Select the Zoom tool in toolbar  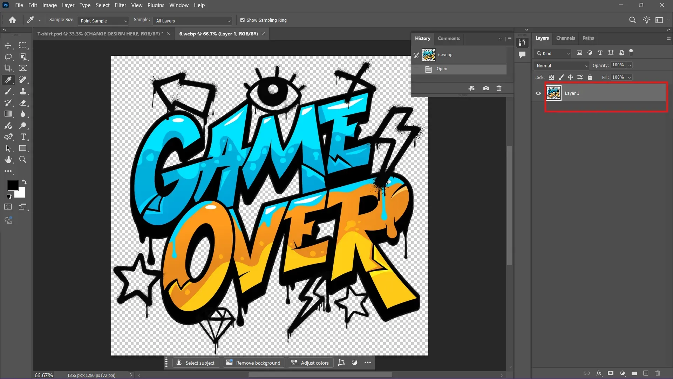[x=23, y=160]
